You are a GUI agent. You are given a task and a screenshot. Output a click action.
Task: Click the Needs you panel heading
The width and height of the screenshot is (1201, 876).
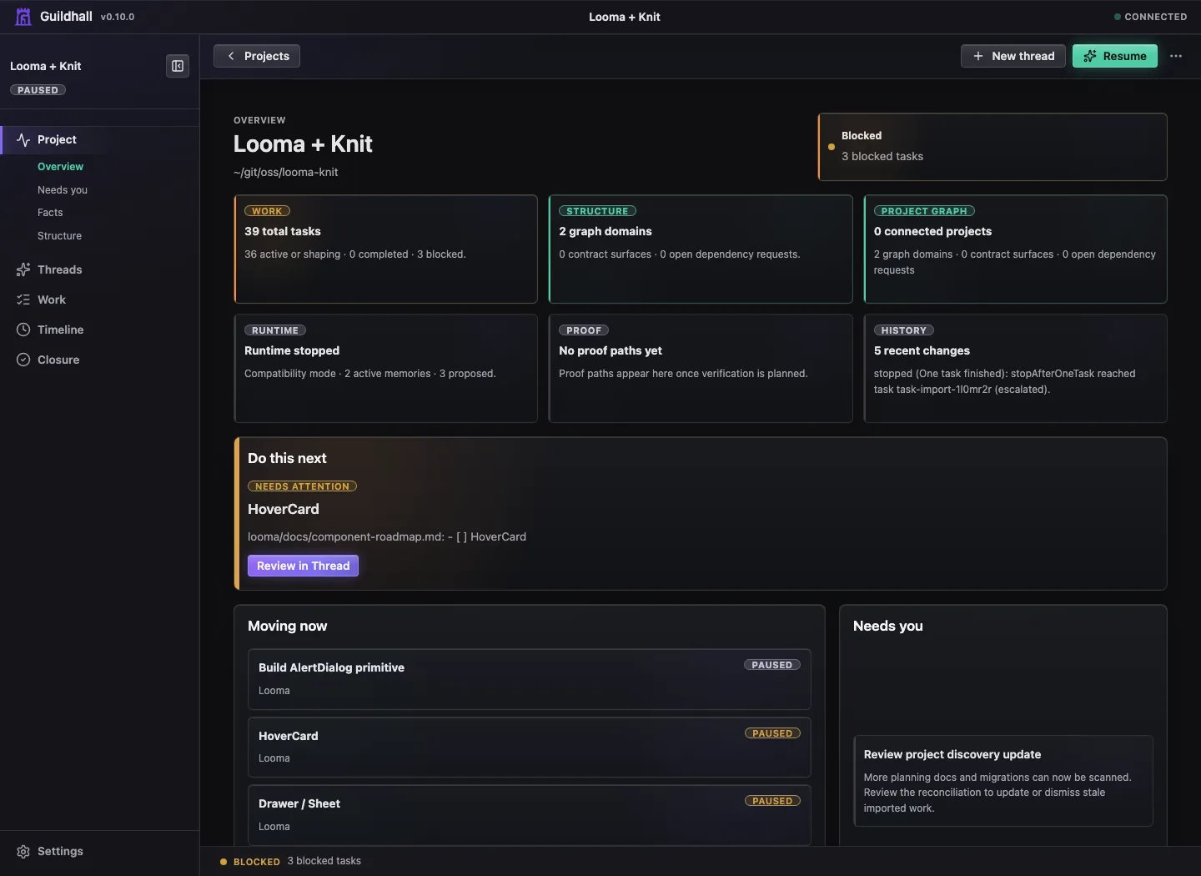coord(887,626)
